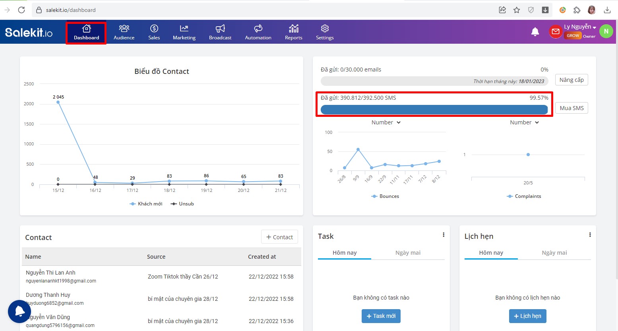This screenshot has width=618, height=331.
Task: Click the floating blue bell button
Action: [19, 312]
